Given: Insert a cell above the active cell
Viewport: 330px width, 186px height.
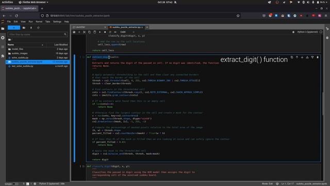Looking at the screenshot, I should [x=307, y=57].
